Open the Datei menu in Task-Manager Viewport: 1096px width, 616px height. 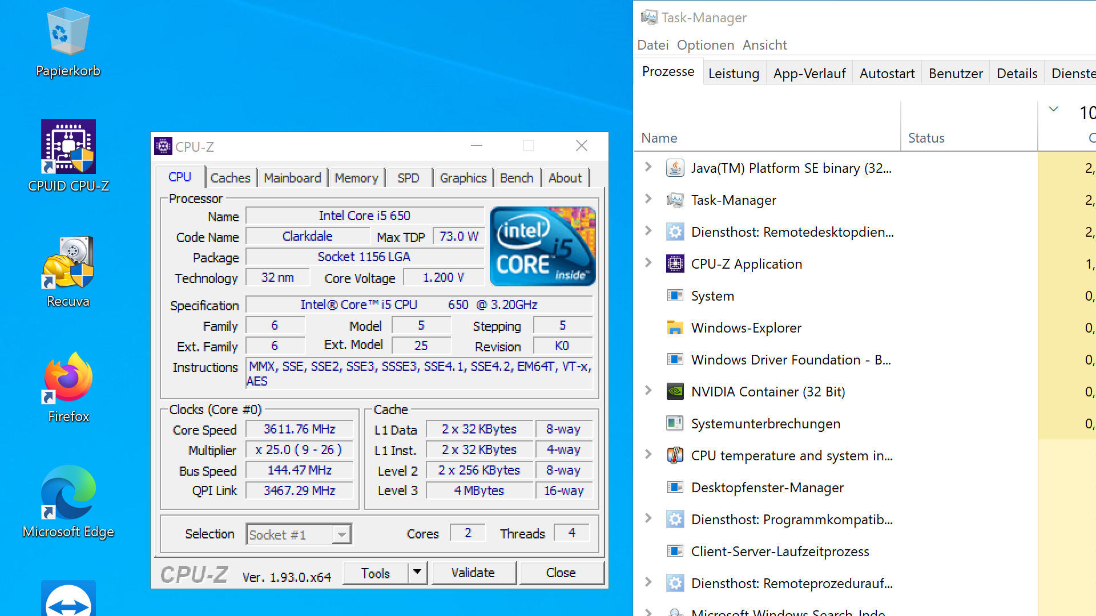(652, 45)
